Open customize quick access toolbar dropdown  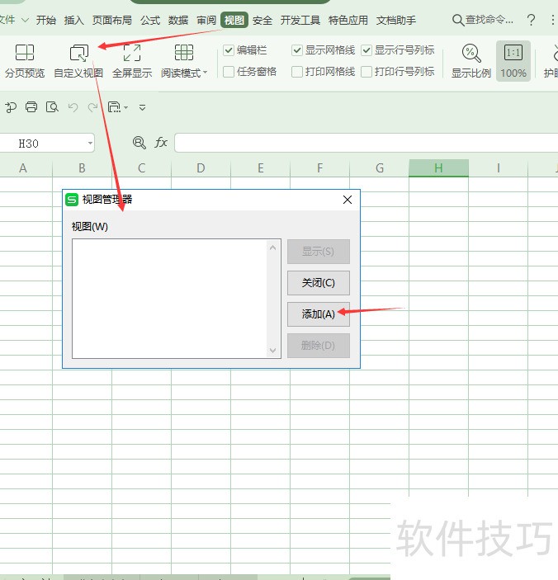tap(142, 107)
